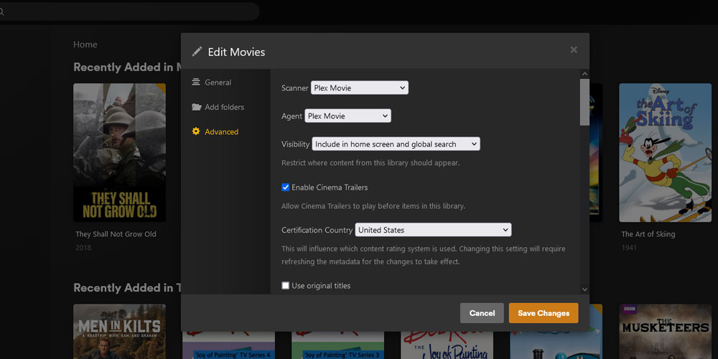Click the Home breadcrumb link

(x=85, y=45)
